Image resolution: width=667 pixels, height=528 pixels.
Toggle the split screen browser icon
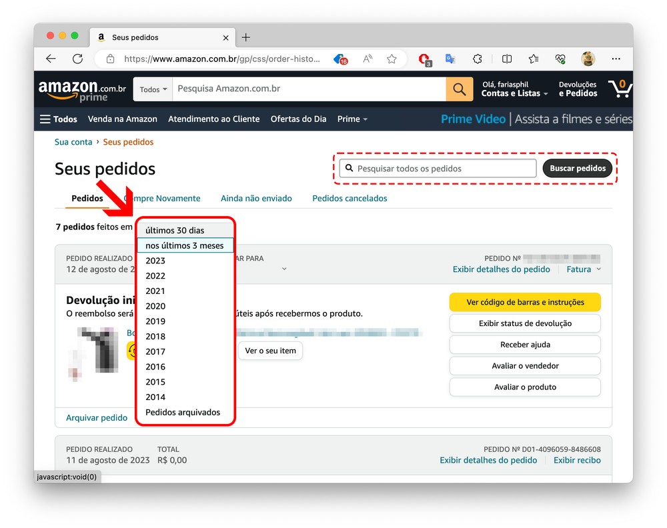[507, 59]
